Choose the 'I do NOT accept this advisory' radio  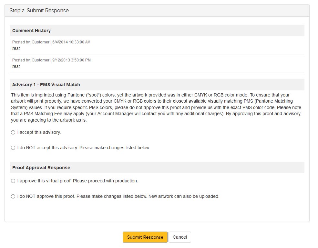click(x=13, y=148)
